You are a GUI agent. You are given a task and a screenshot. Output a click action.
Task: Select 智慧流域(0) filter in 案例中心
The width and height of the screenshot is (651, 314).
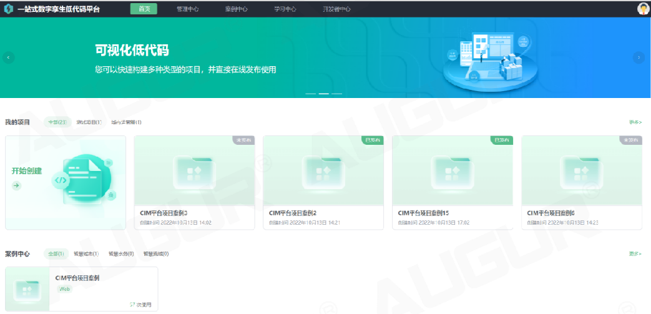pyautogui.click(x=155, y=253)
